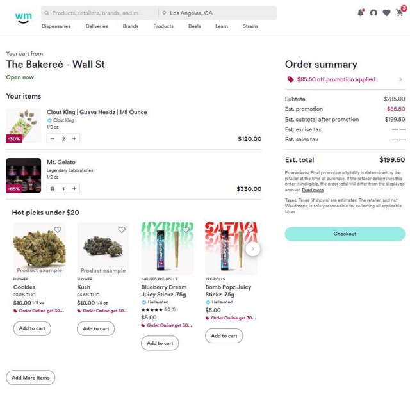410x404 pixels.
Task: Favorite the Kush flower product
Action: (122, 230)
